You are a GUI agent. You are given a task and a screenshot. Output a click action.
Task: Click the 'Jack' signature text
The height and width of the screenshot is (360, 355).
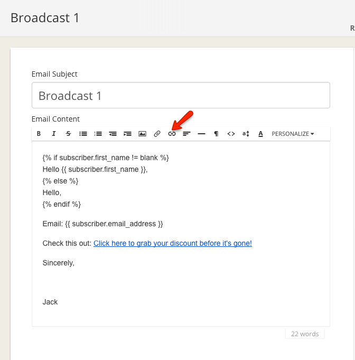click(50, 302)
